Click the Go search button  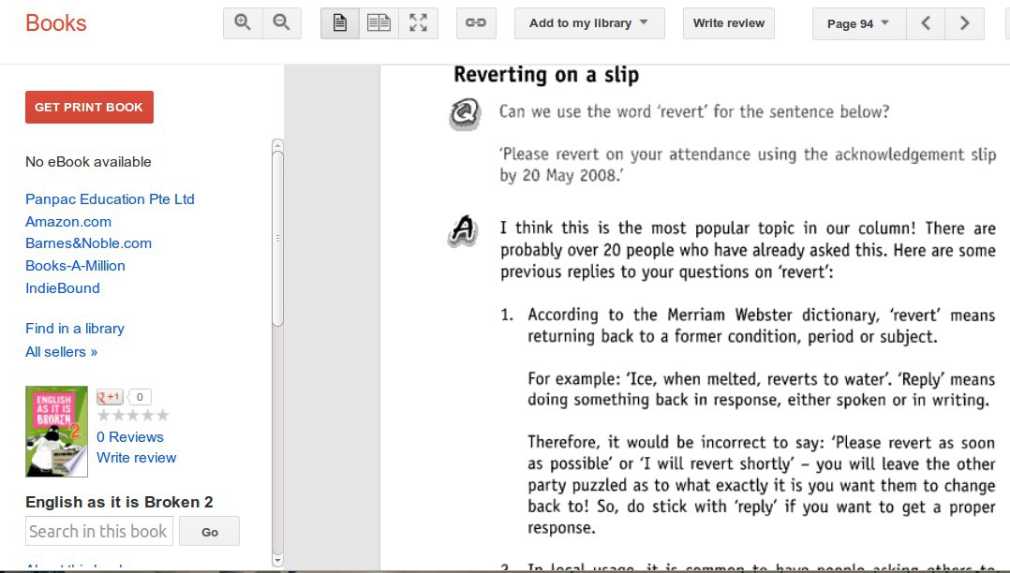[209, 531]
